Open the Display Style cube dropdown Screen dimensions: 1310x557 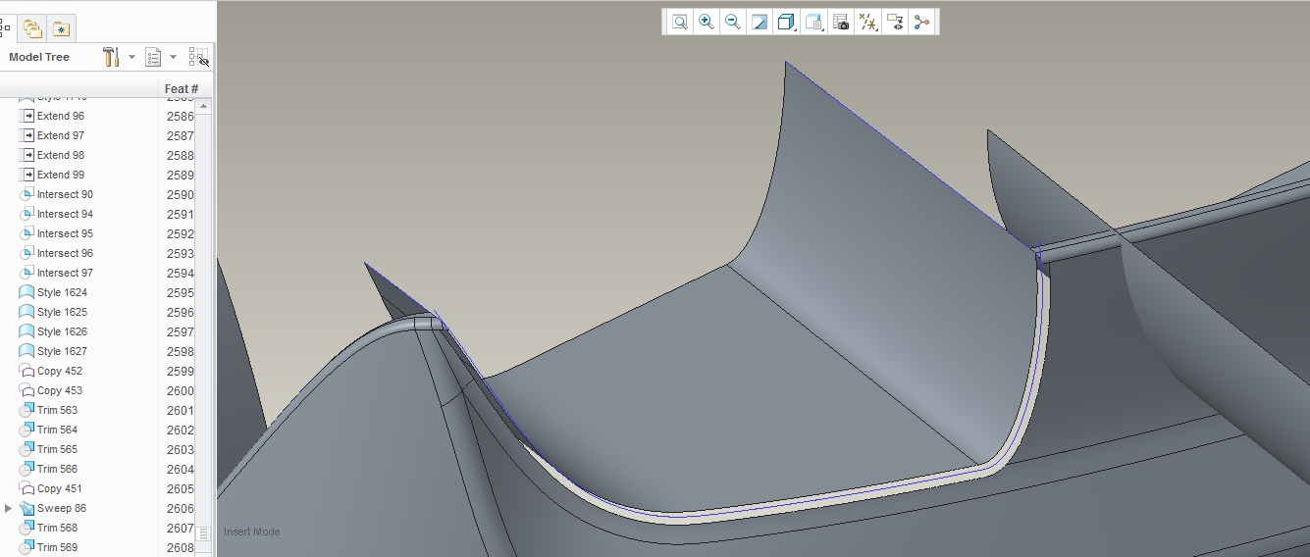(x=786, y=23)
